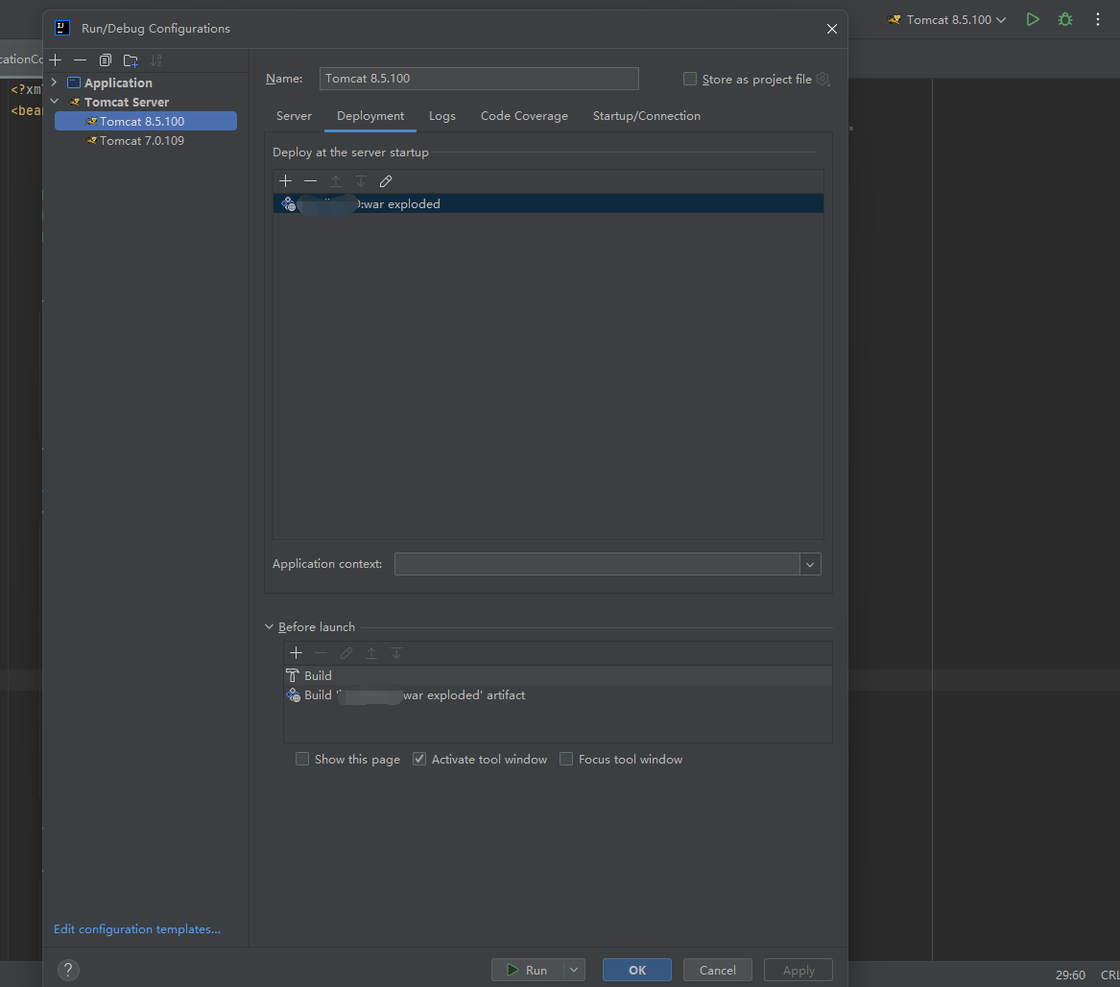Collapse the Before launch section

coord(270,626)
